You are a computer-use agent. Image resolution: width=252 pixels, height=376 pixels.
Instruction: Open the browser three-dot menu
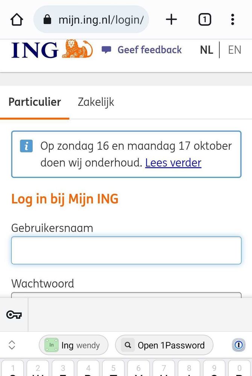tap(232, 20)
